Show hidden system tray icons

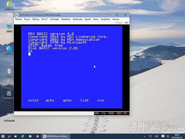[x=145, y=136]
